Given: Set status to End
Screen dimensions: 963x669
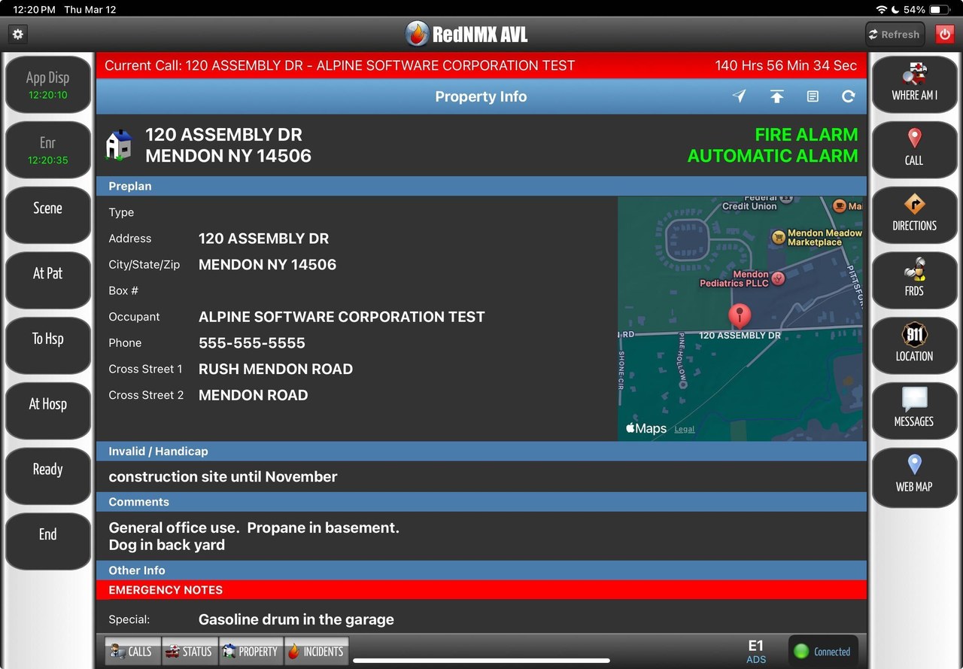Looking at the screenshot, I should (47, 541).
